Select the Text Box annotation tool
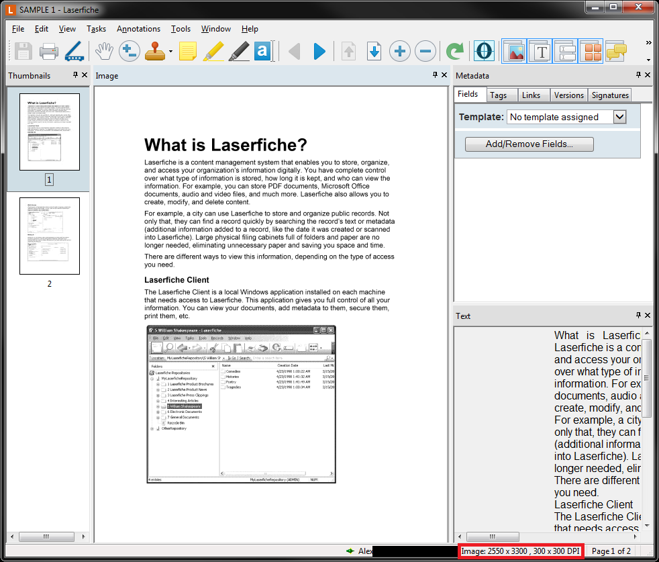Screen dimensions: 659x562 (264, 51)
